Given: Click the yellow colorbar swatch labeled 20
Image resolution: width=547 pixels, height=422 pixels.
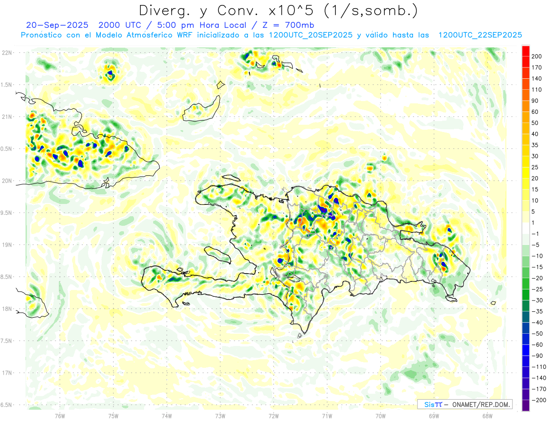Looking at the screenshot, I should point(526,173).
